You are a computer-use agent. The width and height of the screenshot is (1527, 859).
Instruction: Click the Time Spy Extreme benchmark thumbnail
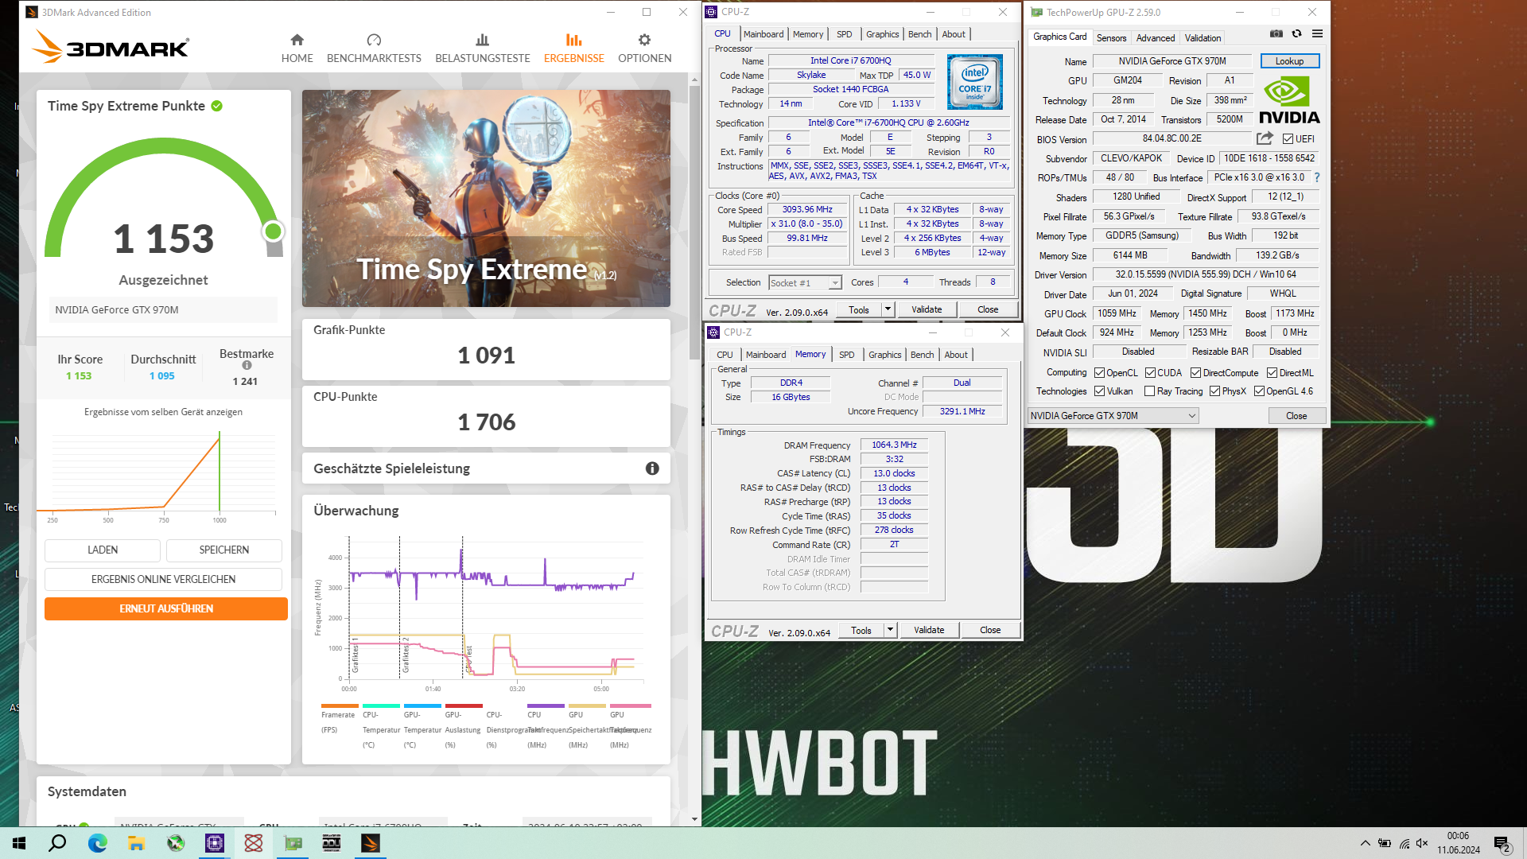coord(486,199)
